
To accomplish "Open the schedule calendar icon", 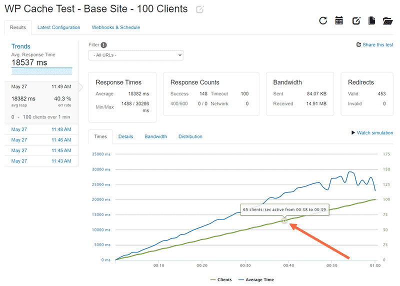I will pos(339,20).
